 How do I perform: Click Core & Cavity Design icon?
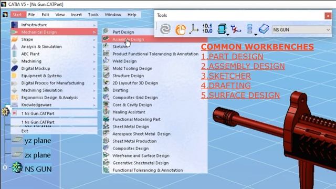pyautogui.click(x=106, y=104)
